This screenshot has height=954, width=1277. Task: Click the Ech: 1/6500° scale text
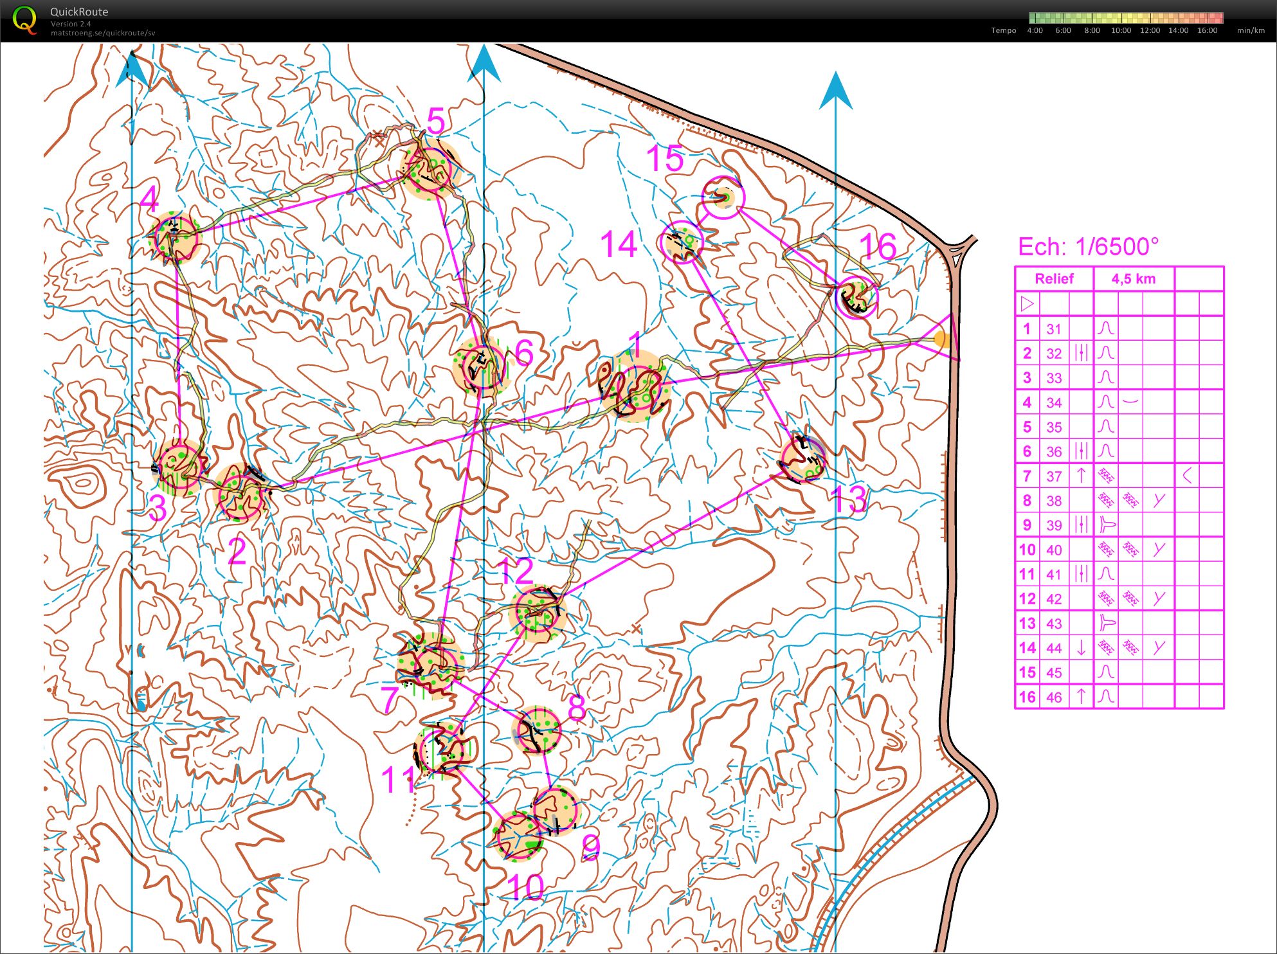coord(1088,246)
